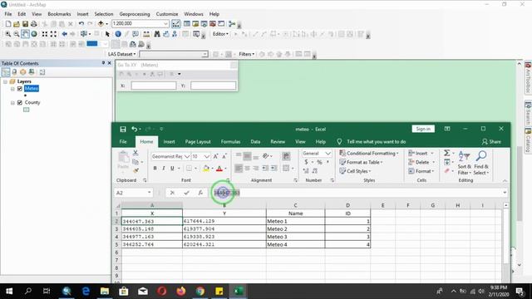Pin the Table Of Contents panel
The width and height of the screenshot is (532, 299).
pos(103,63)
